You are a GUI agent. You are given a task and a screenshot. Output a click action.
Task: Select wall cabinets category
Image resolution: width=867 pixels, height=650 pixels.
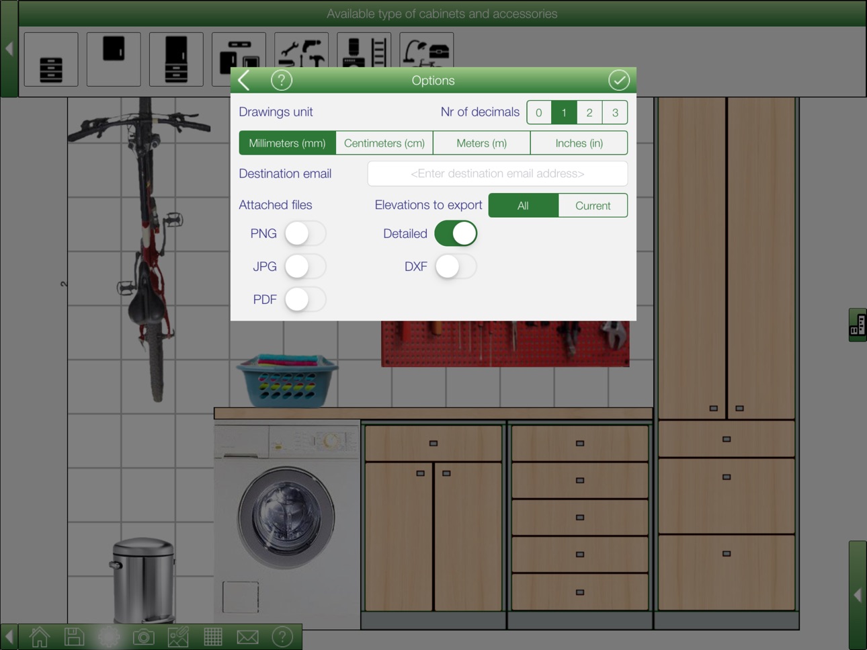coord(114,59)
